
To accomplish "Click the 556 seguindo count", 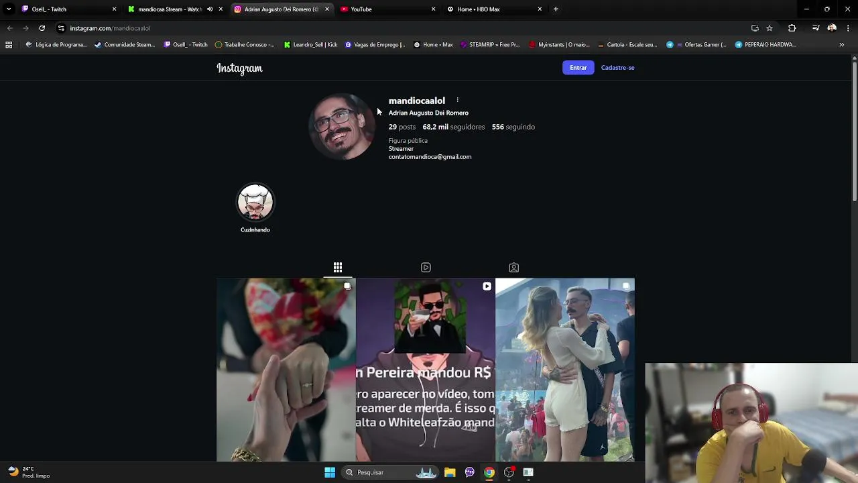I will tap(513, 127).
